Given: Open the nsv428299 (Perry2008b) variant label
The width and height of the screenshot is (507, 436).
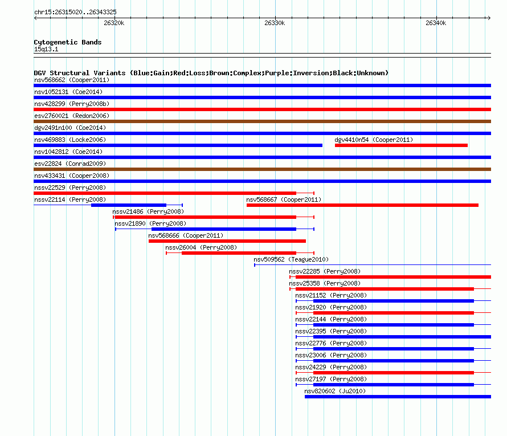Looking at the screenshot, I should [x=72, y=104].
